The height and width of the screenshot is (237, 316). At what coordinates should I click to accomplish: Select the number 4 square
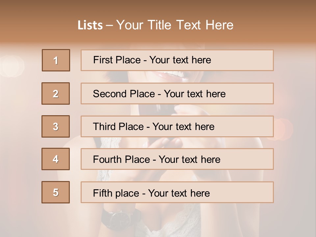pos(56,159)
